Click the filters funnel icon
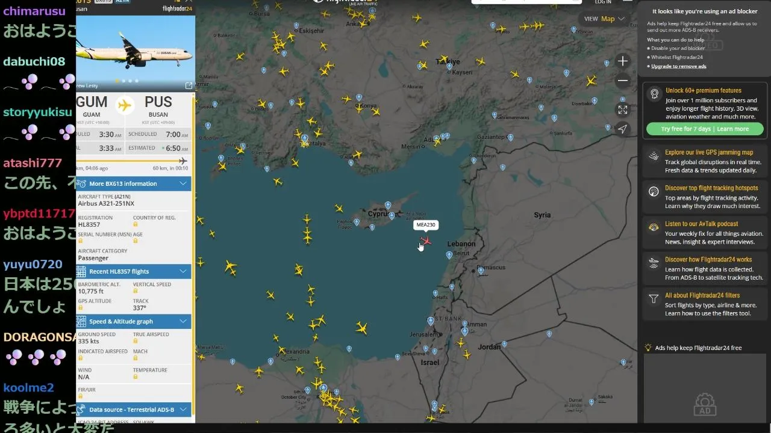The image size is (771, 433). 654,299
